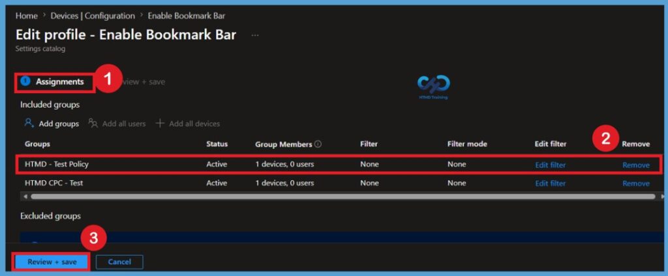Click the Add groups person icon
This screenshot has height=276, width=668.
coord(29,123)
